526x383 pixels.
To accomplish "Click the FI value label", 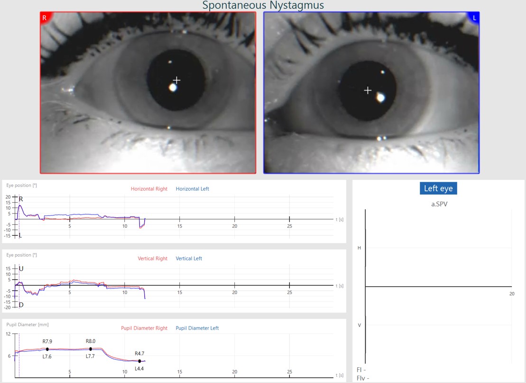I will point(361,370).
